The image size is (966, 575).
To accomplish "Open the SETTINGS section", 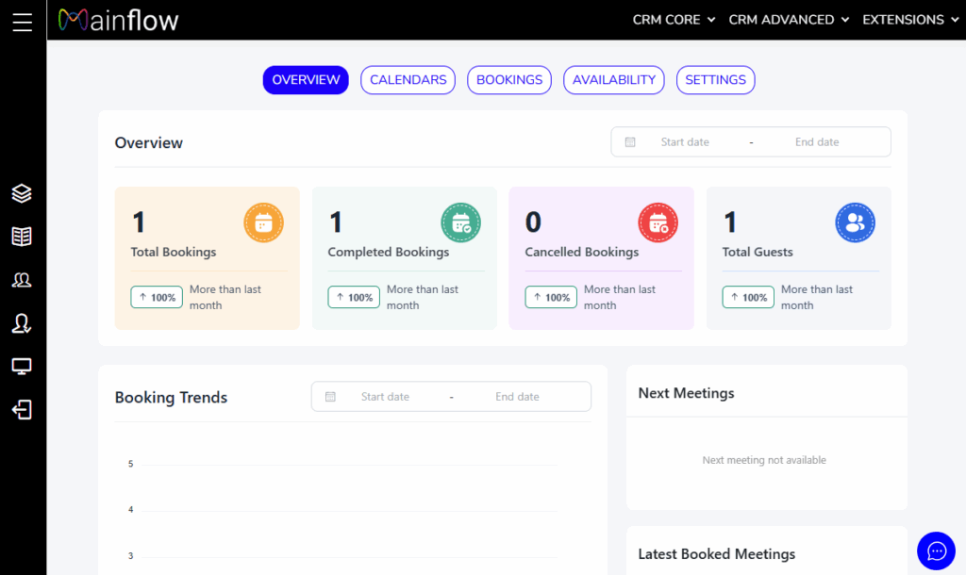I will (x=715, y=80).
